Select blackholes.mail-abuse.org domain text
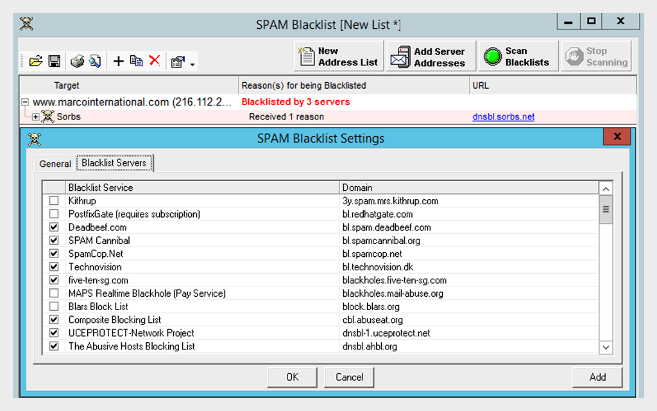 (x=393, y=293)
